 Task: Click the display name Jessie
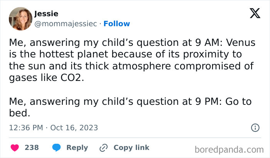[46, 13]
